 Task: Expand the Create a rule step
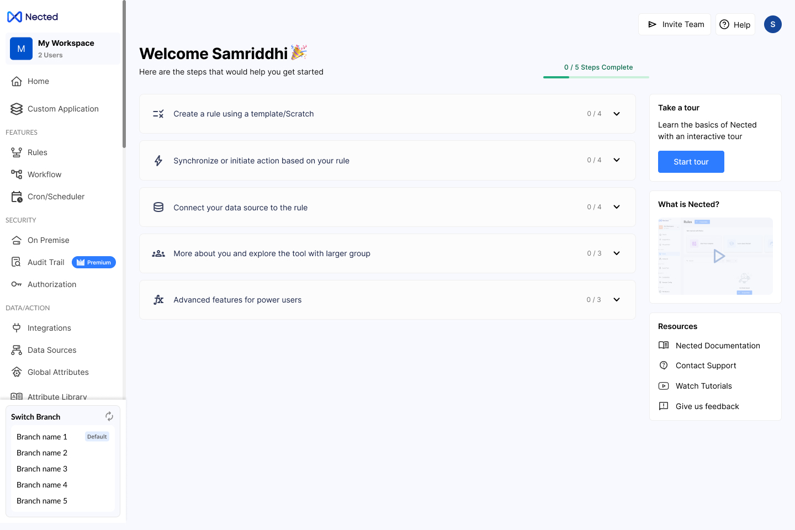(x=617, y=114)
